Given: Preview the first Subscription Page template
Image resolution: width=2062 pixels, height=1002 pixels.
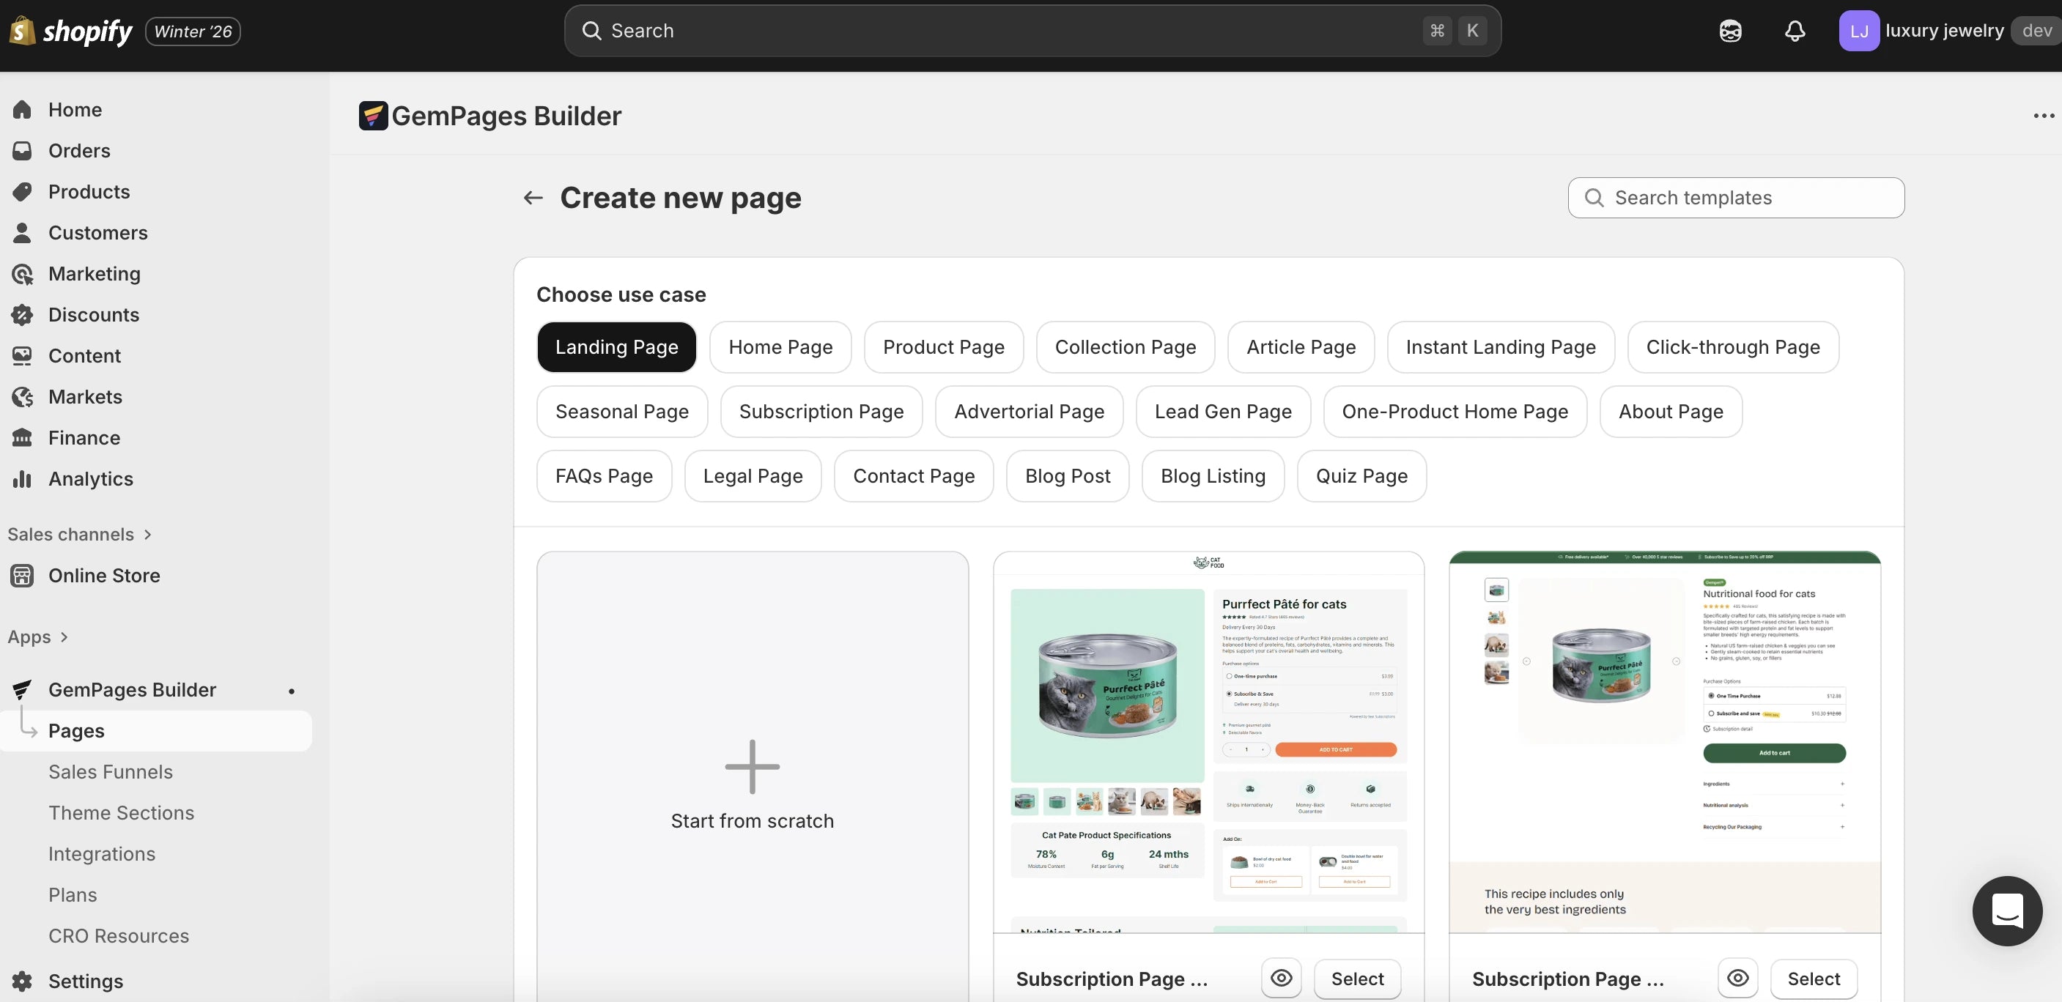Looking at the screenshot, I should (x=1281, y=978).
